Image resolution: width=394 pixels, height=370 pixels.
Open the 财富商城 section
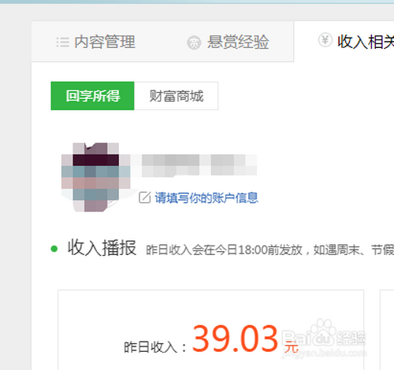pos(176,96)
